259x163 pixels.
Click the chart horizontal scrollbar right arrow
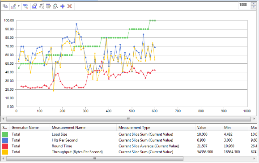(254, 119)
